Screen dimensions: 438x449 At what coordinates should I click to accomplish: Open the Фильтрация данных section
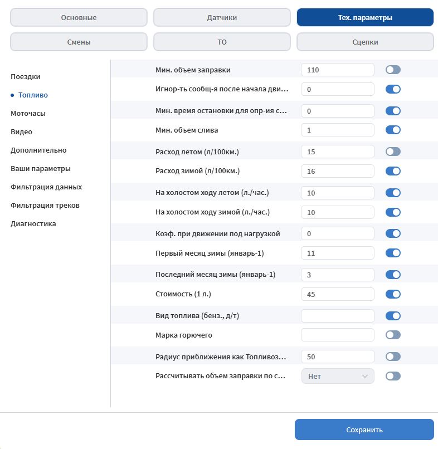pos(46,187)
